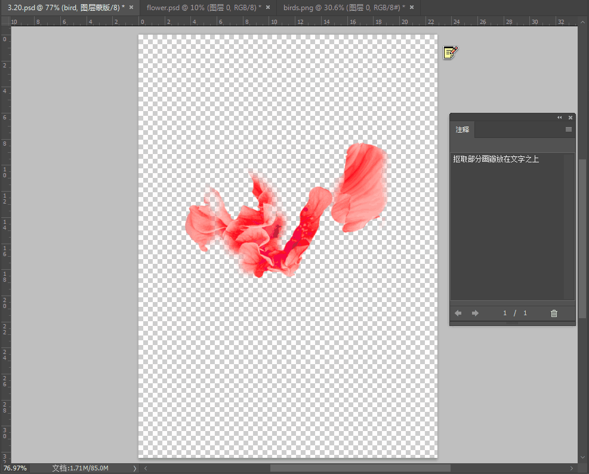Expand the status bar document info arrow
The image size is (589, 474).
pyautogui.click(x=135, y=469)
